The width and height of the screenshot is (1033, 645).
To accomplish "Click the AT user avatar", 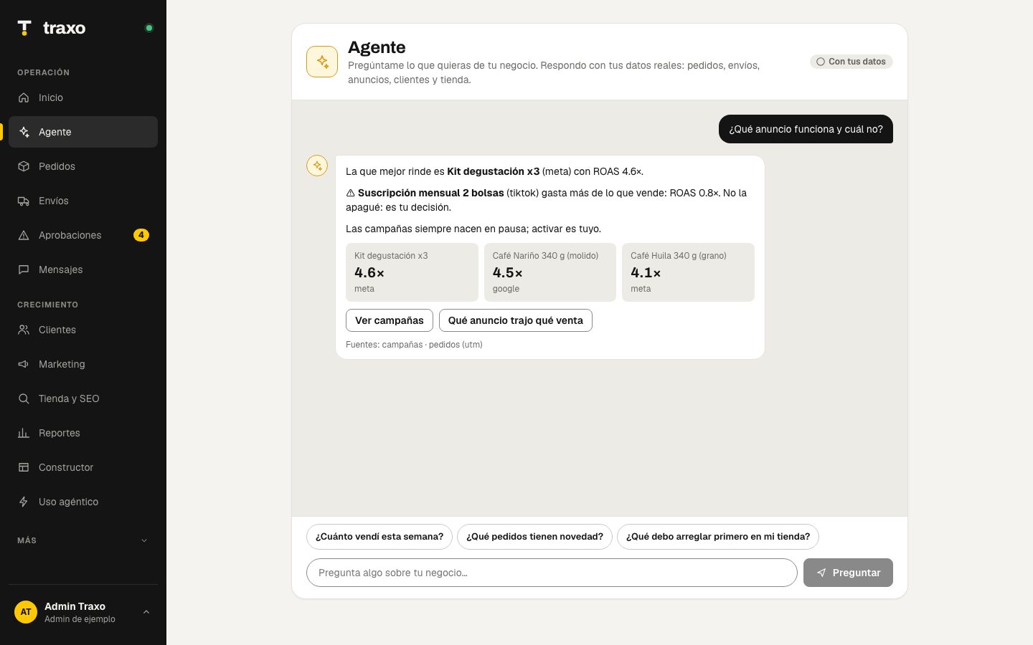I will point(26,612).
